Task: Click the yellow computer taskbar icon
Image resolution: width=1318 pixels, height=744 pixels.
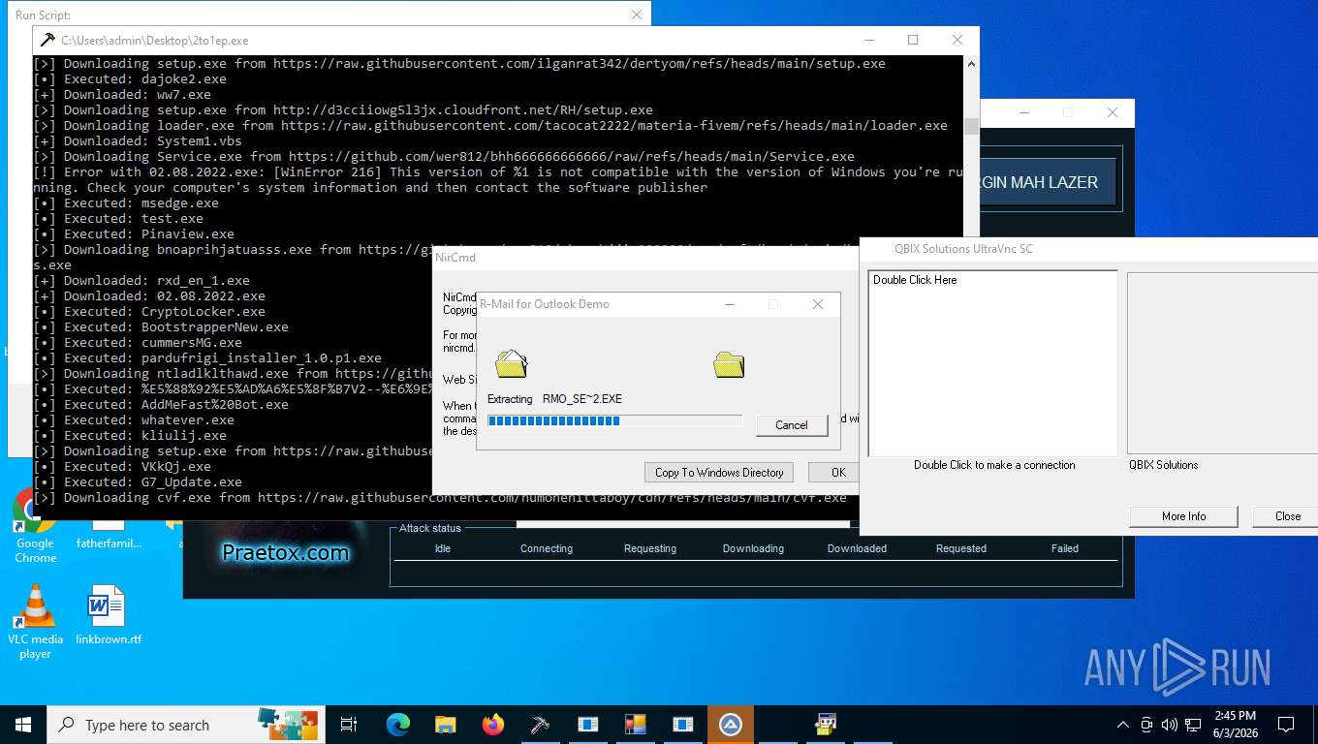Action: [826, 725]
